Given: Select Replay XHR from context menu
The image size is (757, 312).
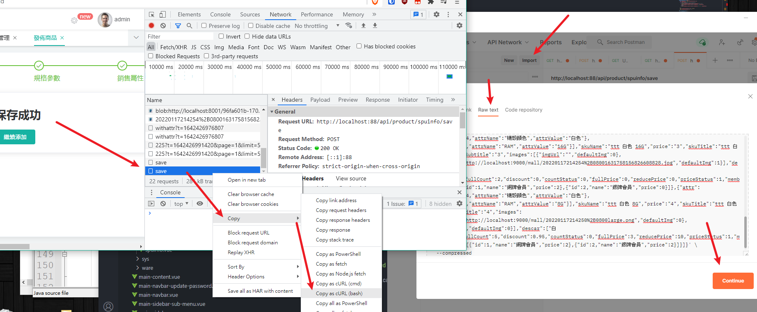Looking at the screenshot, I should click(257, 253).
